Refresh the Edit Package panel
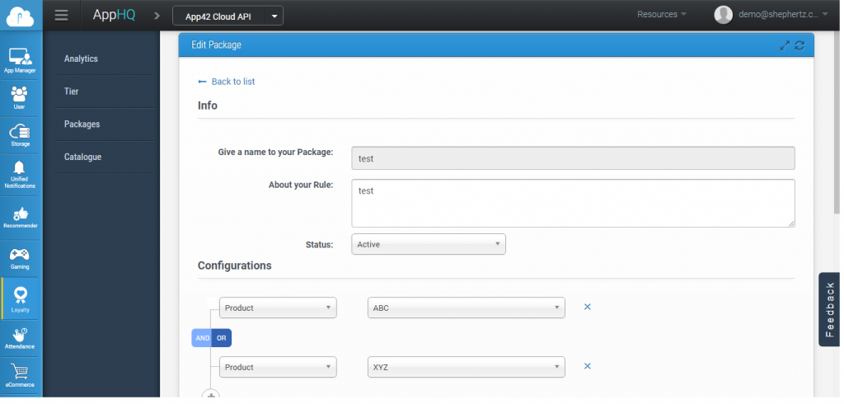The width and height of the screenshot is (844, 404). (799, 45)
